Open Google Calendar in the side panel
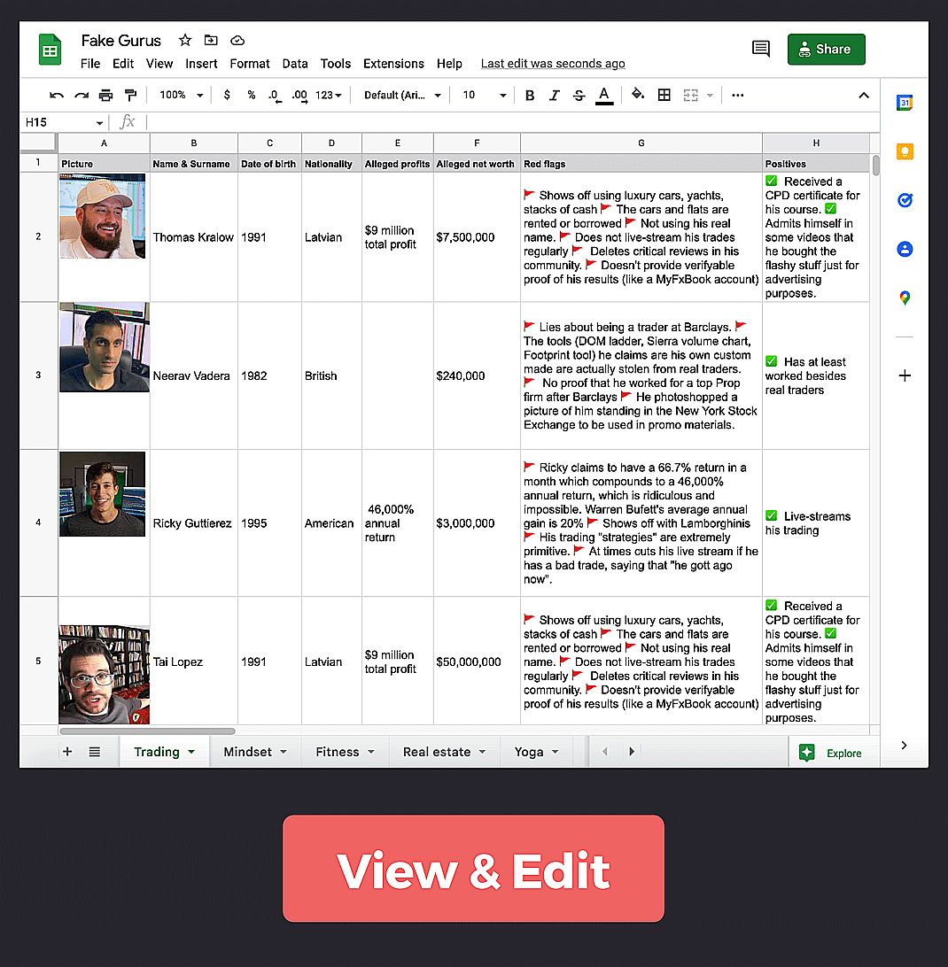 pos(905,103)
